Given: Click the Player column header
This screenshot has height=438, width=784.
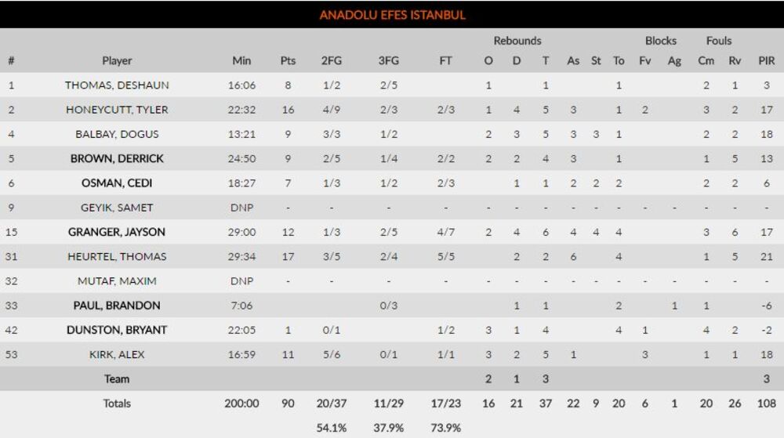Looking at the screenshot, I should click(x=117, y=60).
